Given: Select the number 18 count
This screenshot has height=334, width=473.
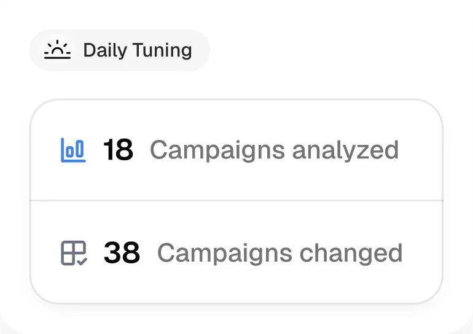Looking at the screenshot, I should point(118,150).
